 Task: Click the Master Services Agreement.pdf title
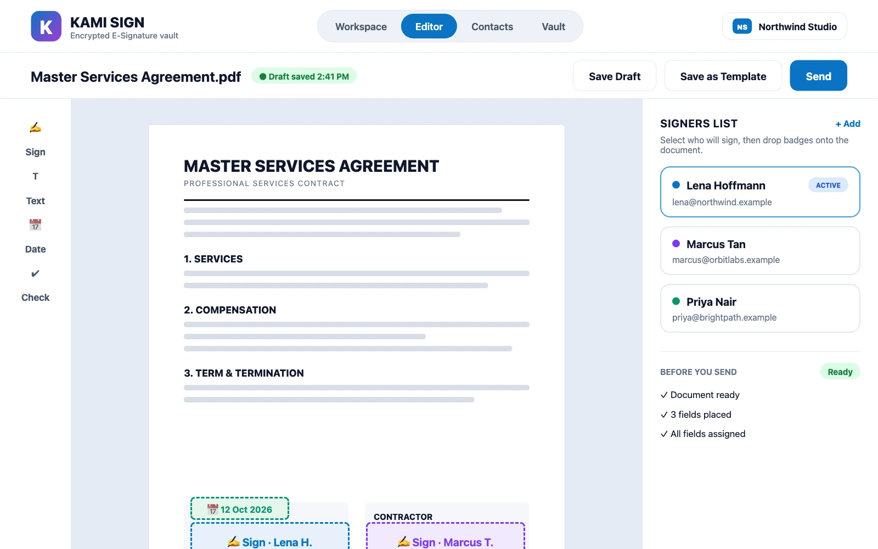pos(136,77)
